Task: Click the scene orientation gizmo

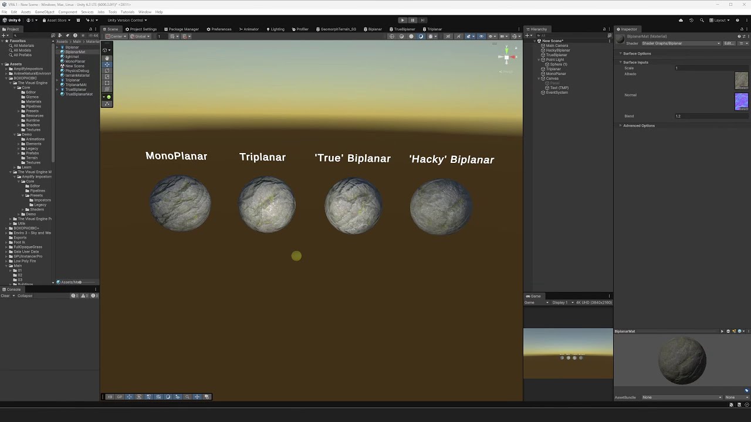Action: [x=507, y=57]
